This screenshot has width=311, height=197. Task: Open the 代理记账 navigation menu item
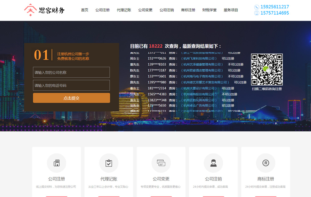coord(124,10)
